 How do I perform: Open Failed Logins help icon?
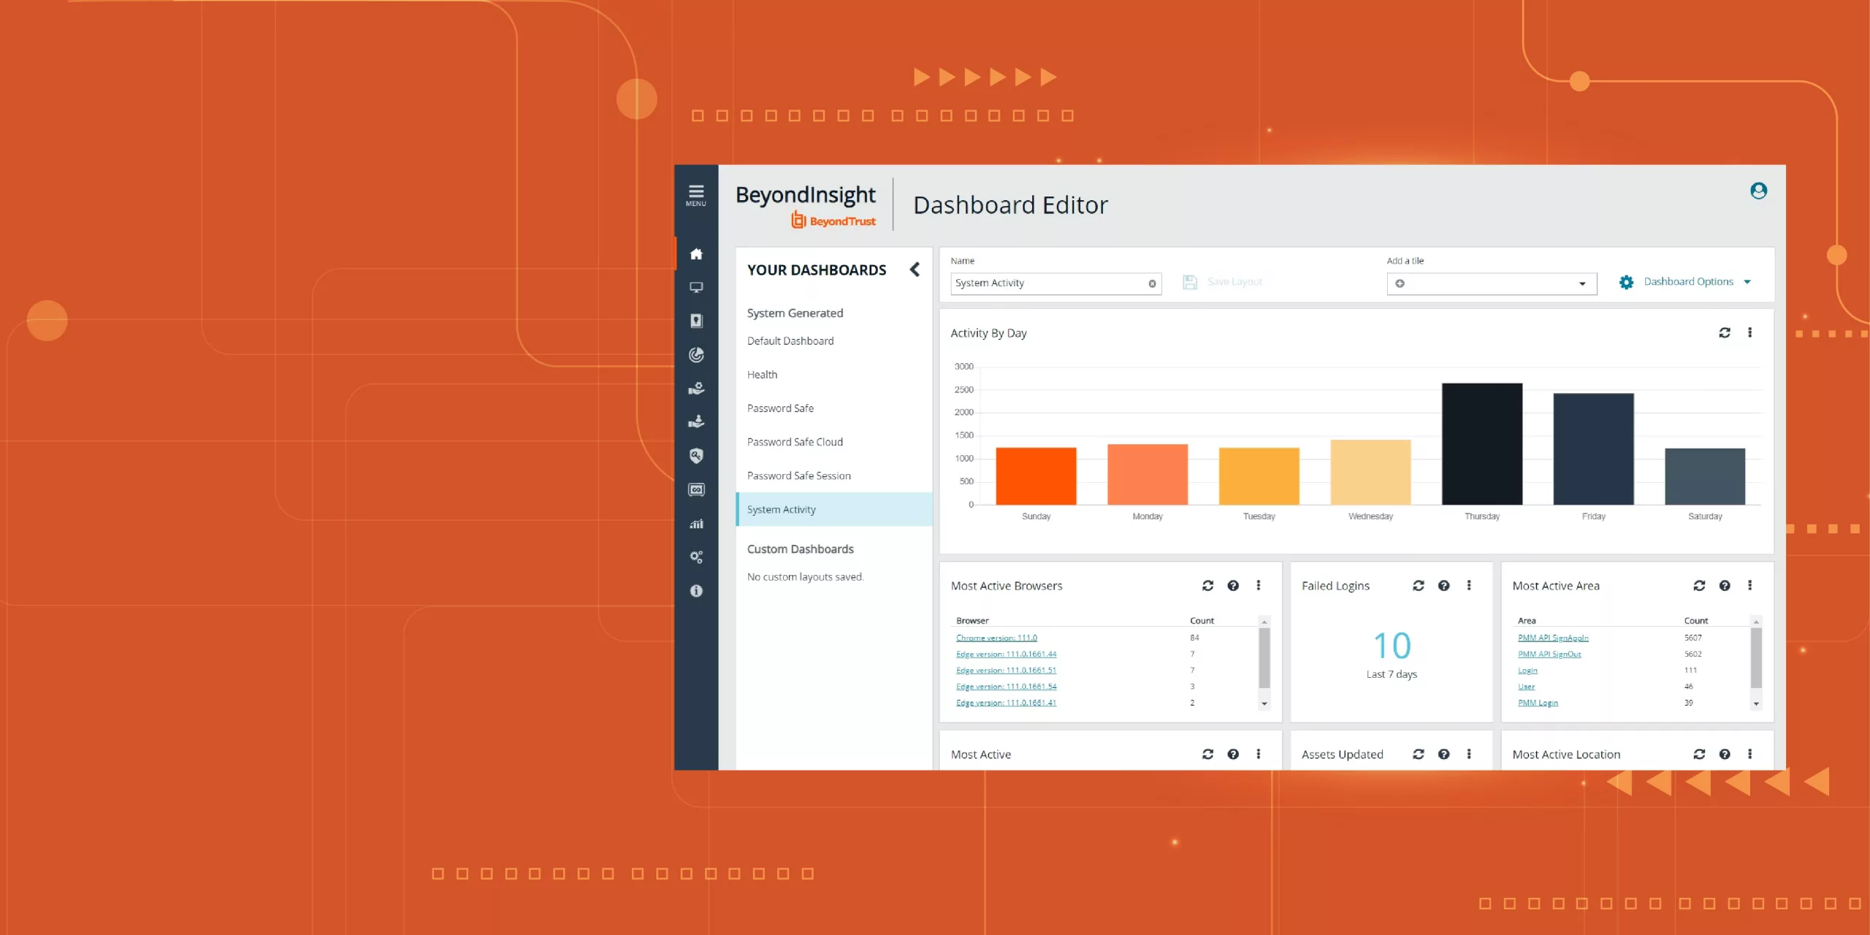tap(1443, 585)
